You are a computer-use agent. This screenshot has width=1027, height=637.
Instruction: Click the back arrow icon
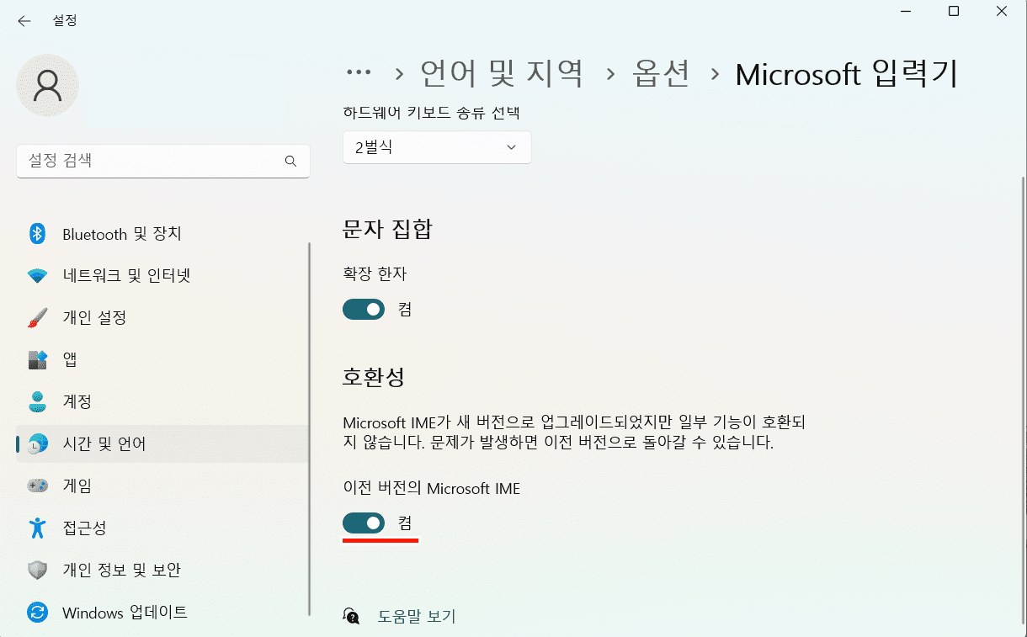point(24,21)
